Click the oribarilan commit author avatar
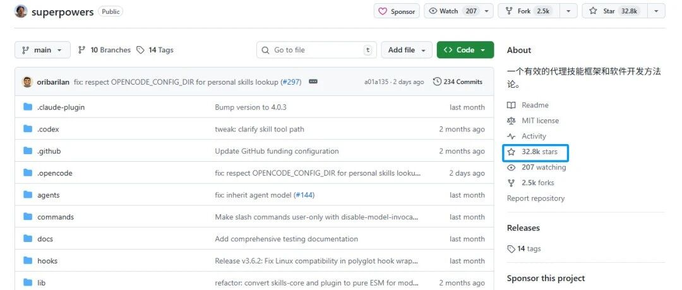 coord(27,82)
